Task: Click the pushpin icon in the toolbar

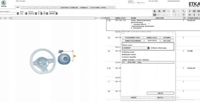Action: click(x=189, y=11)
